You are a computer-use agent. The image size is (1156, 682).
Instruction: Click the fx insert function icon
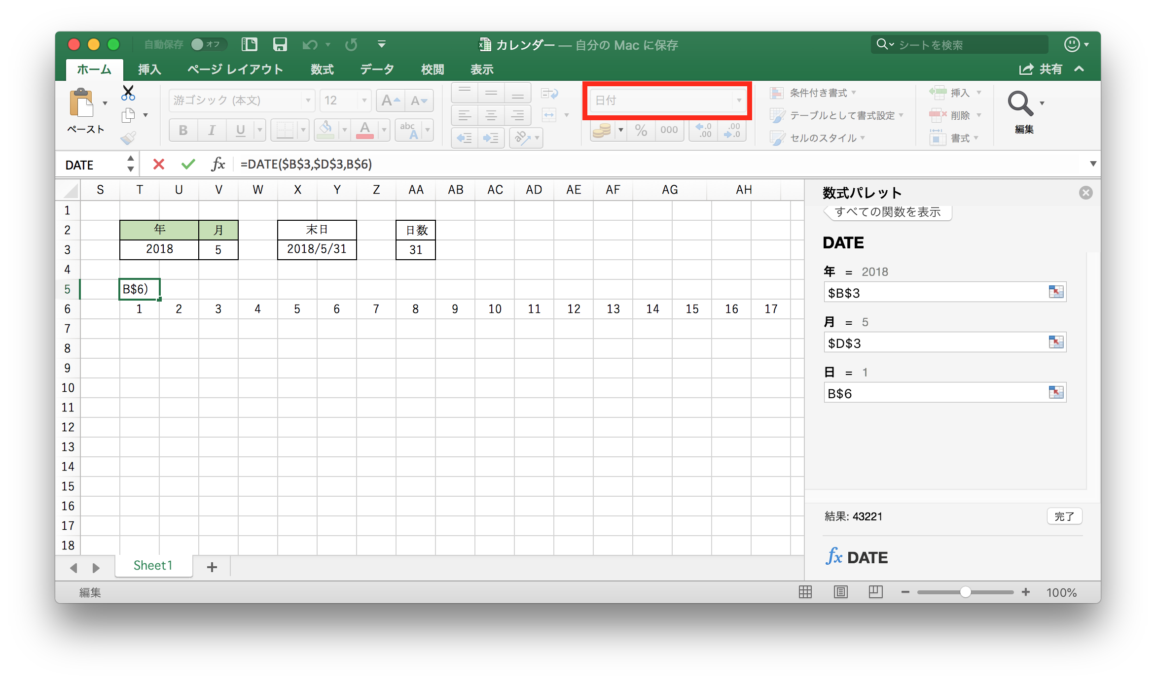[x=217, y=164]
